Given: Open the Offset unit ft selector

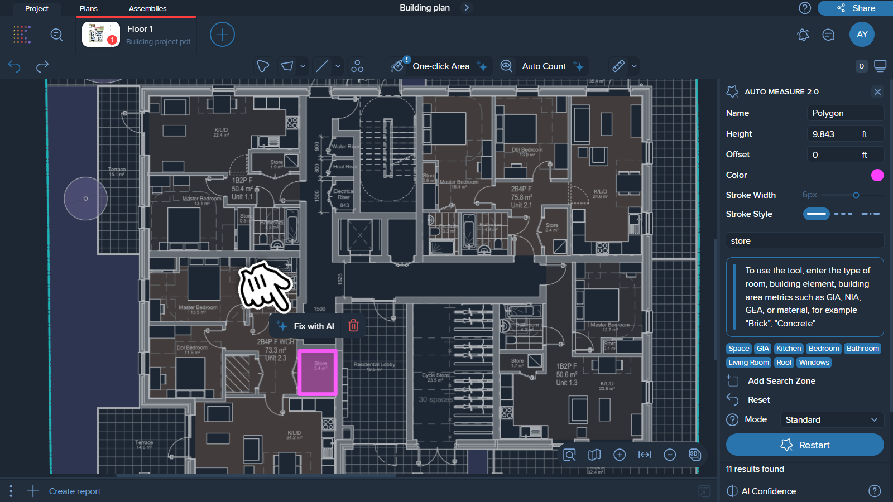Looking at the screenshot, I should coord(870,155).
